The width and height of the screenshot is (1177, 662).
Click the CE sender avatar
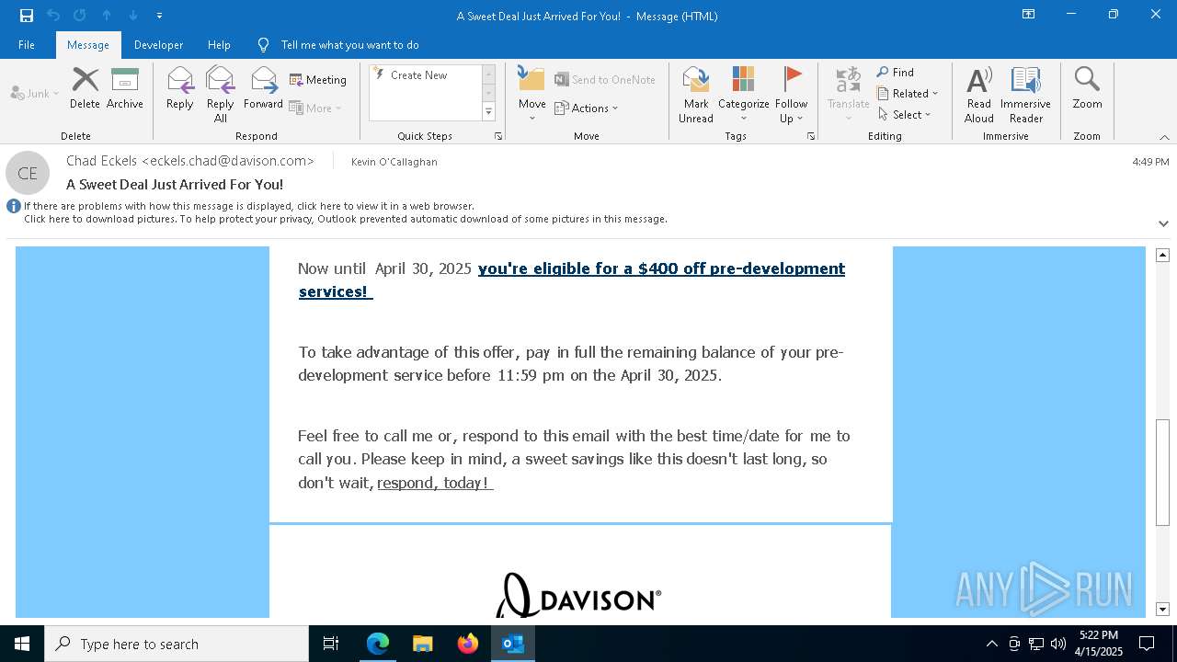28,173
